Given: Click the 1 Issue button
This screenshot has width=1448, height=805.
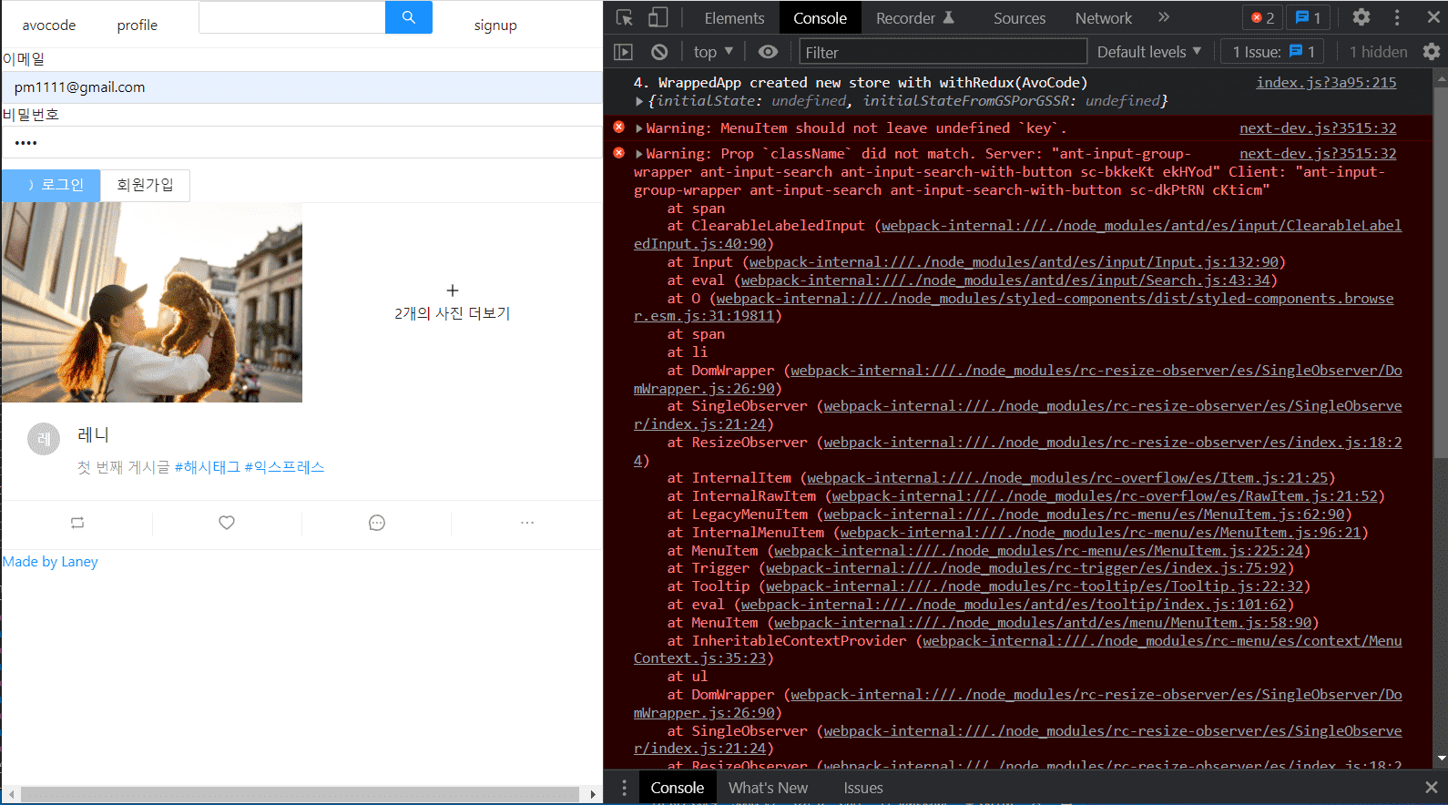Looking at the screenshot, I should pos(1273,52).
